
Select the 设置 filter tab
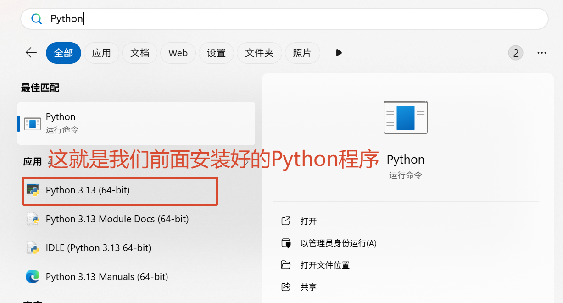[216, 53]
